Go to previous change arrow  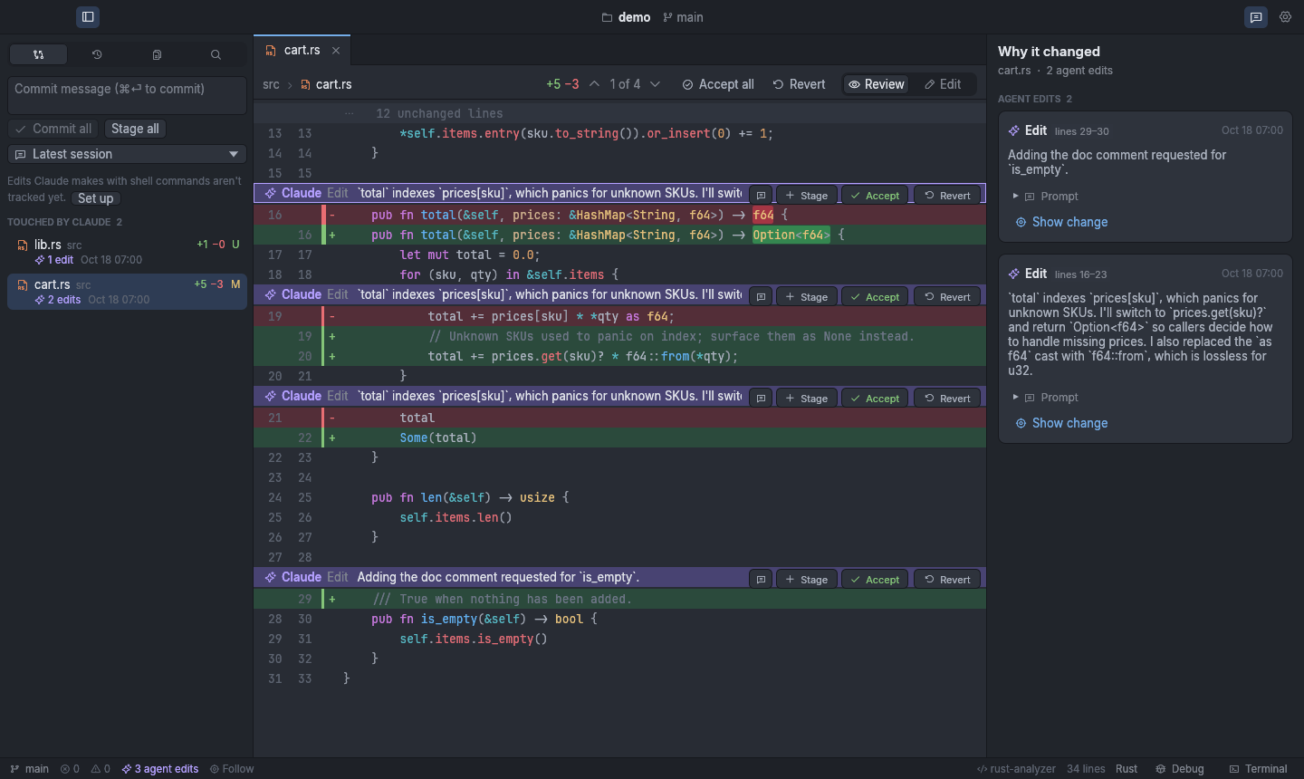[x=594, y=84]
